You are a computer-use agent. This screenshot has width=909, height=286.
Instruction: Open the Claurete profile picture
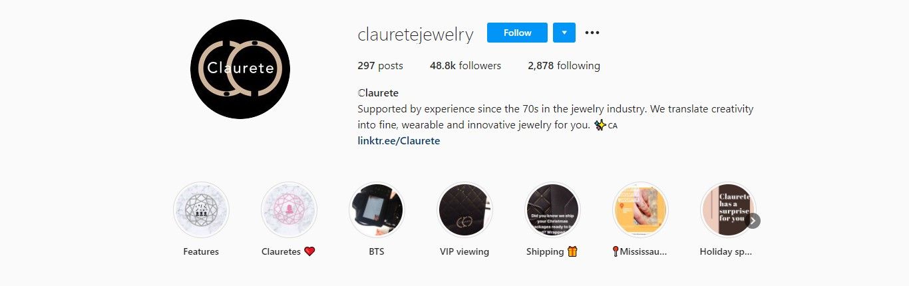[240, 69]
